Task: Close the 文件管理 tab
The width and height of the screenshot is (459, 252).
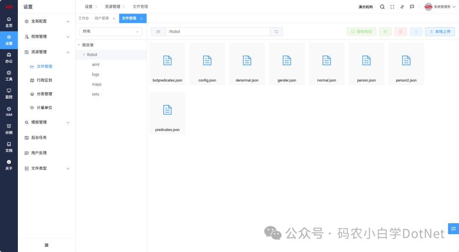Action: [x=142, y=18]
